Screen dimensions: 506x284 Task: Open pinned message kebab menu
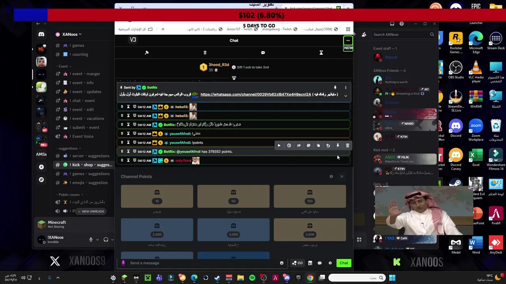tap(346, 88)
